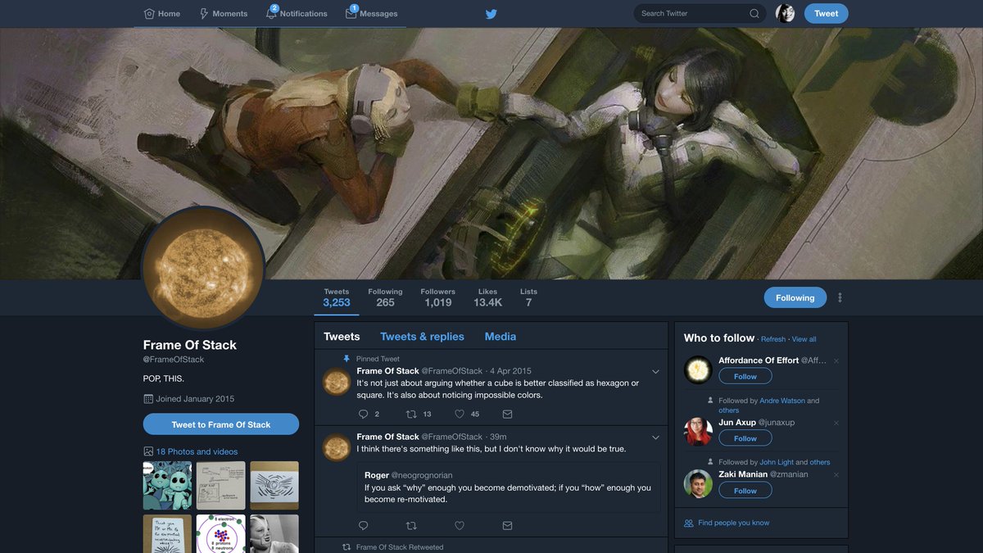This screenshot has height=553, width=983.
Task: Click the pinned tweet pin icon
Action: click(x=347, y=359)
